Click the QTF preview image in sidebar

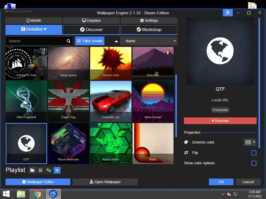click(220, 51)
